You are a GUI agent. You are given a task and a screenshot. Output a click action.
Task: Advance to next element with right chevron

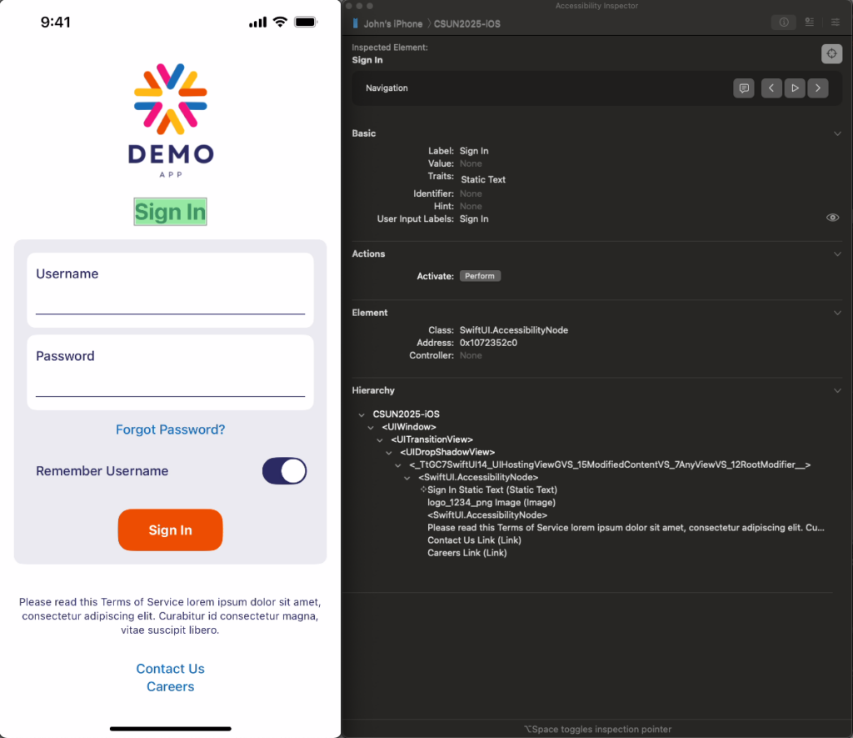coord(817,88)
